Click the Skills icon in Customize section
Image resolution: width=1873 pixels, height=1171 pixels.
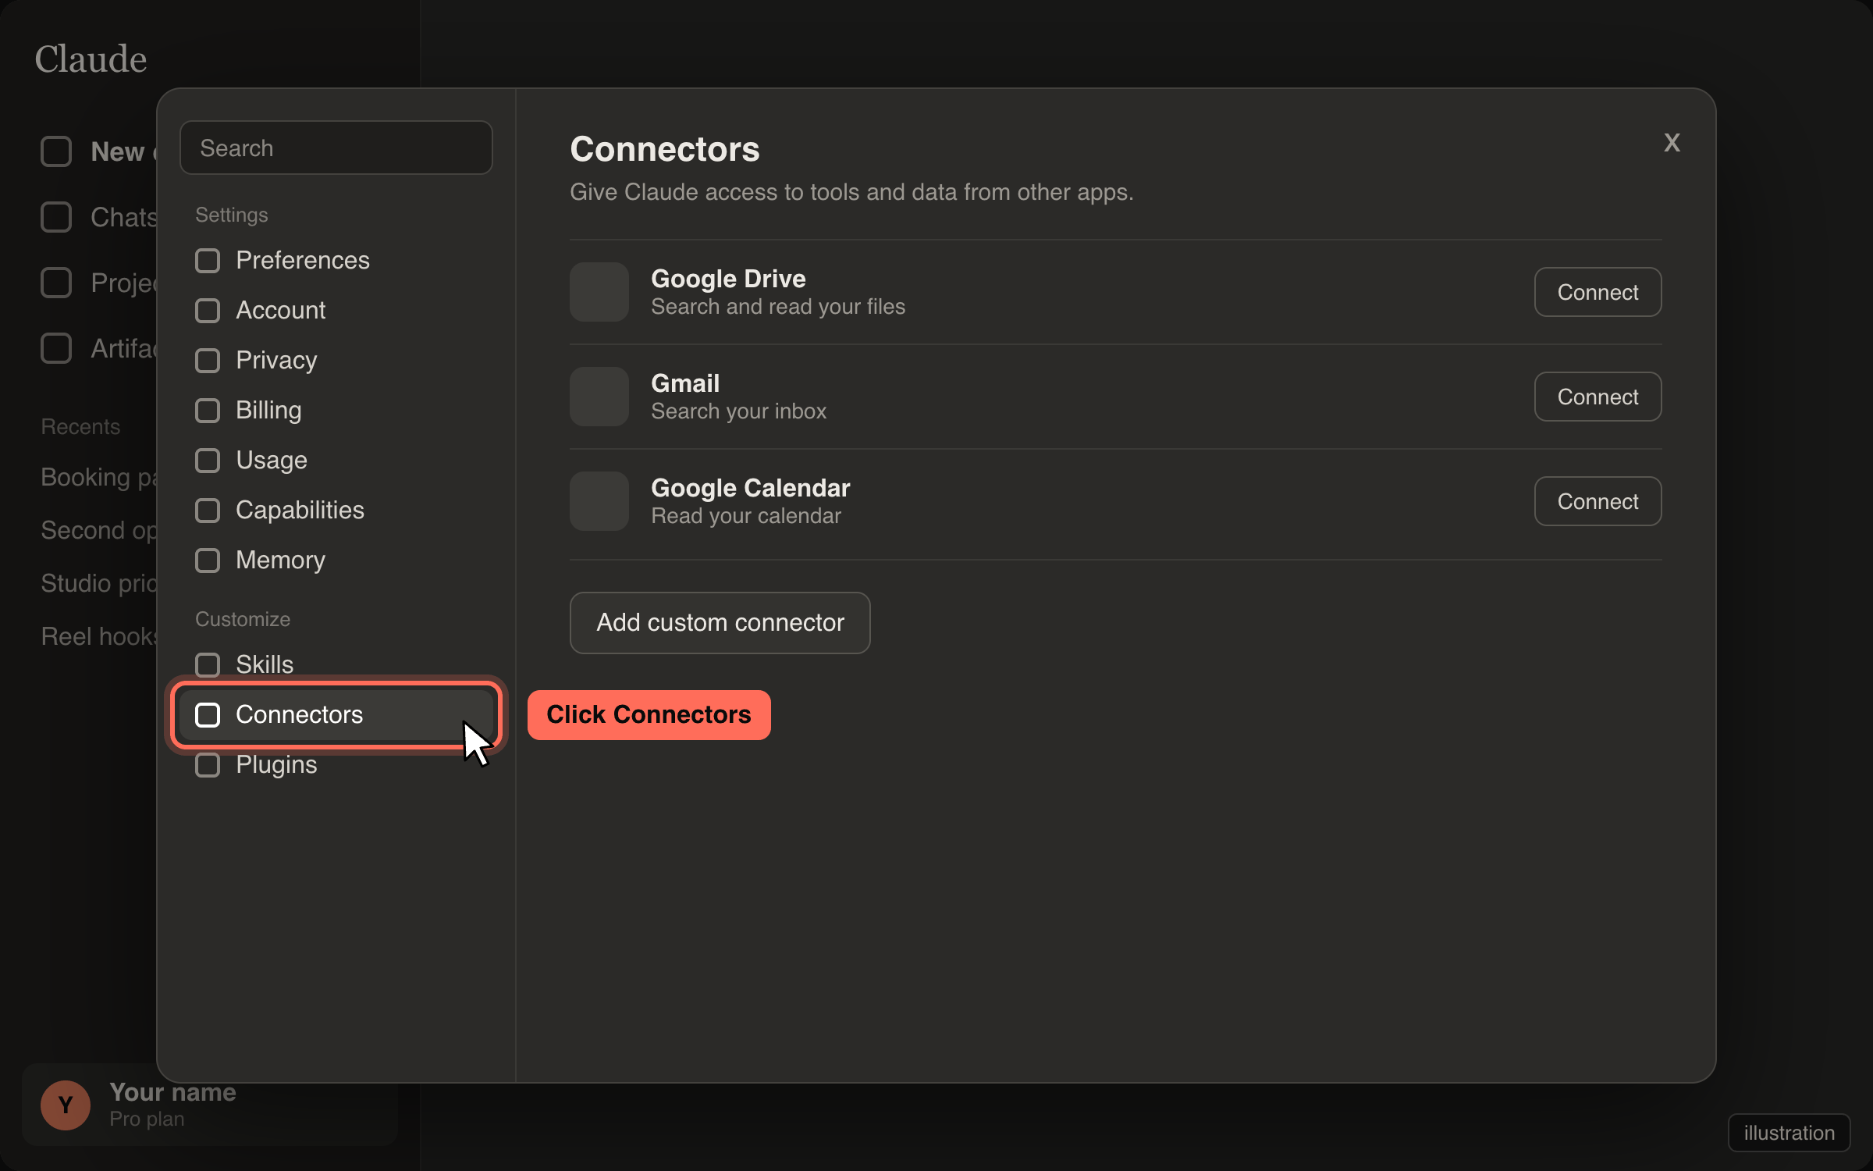[x=208, y=665]
